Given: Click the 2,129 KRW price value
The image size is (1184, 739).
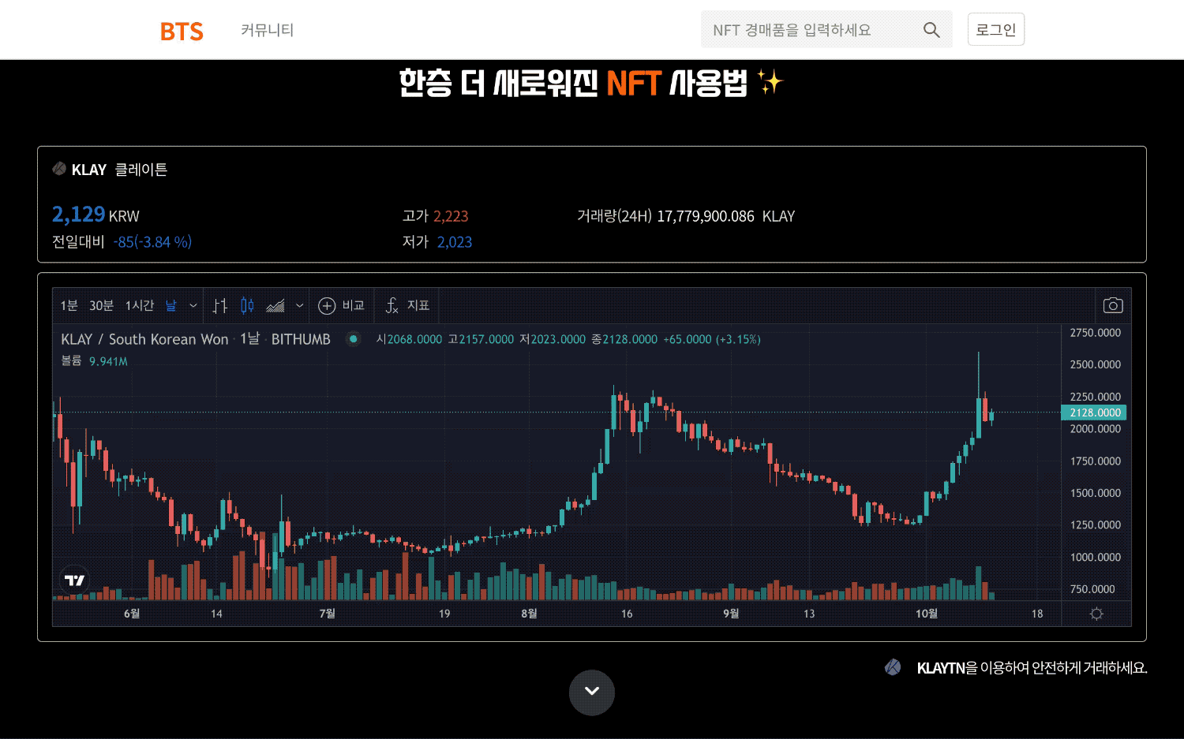Looking at the screenshot, I should pyautogui.click(x=96, y=215).
